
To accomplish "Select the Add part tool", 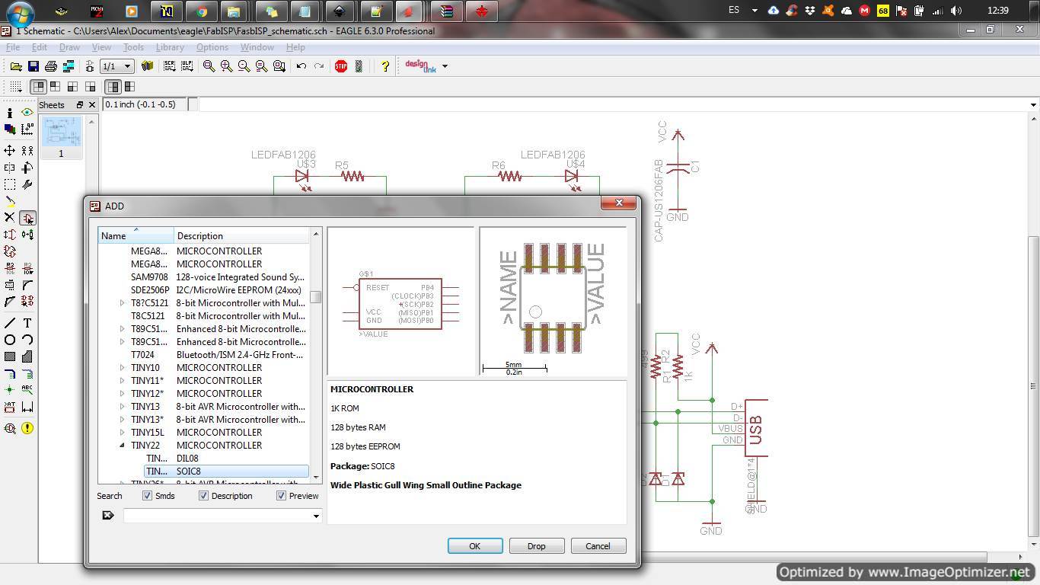I will pos(27,218).
